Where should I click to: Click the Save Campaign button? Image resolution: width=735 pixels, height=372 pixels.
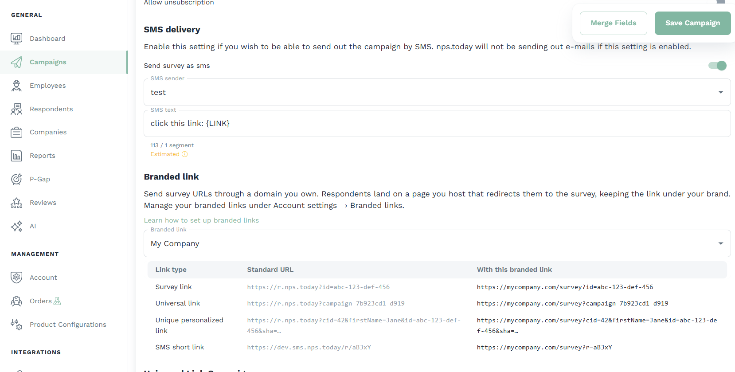(692, 23)
